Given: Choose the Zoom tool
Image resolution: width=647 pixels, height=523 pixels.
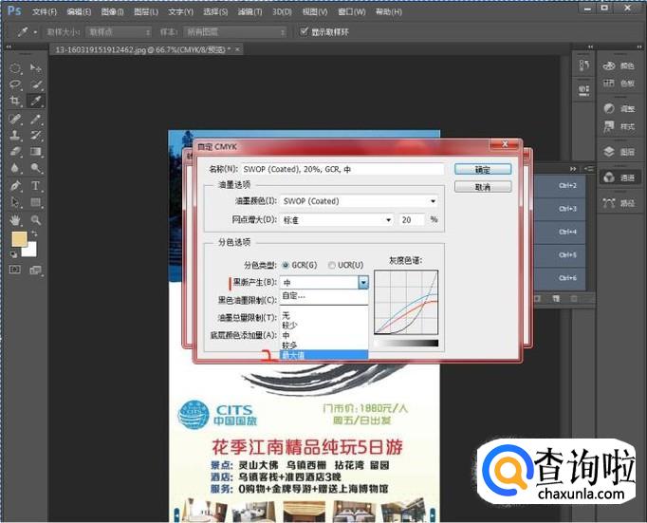Looking at the screenshot, I should click(x=35, y=219).
